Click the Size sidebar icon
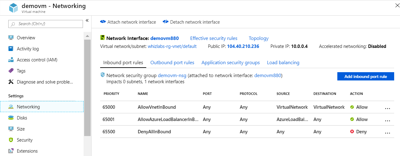The width and height of the screenshot is (400, 156). point(11,129)
